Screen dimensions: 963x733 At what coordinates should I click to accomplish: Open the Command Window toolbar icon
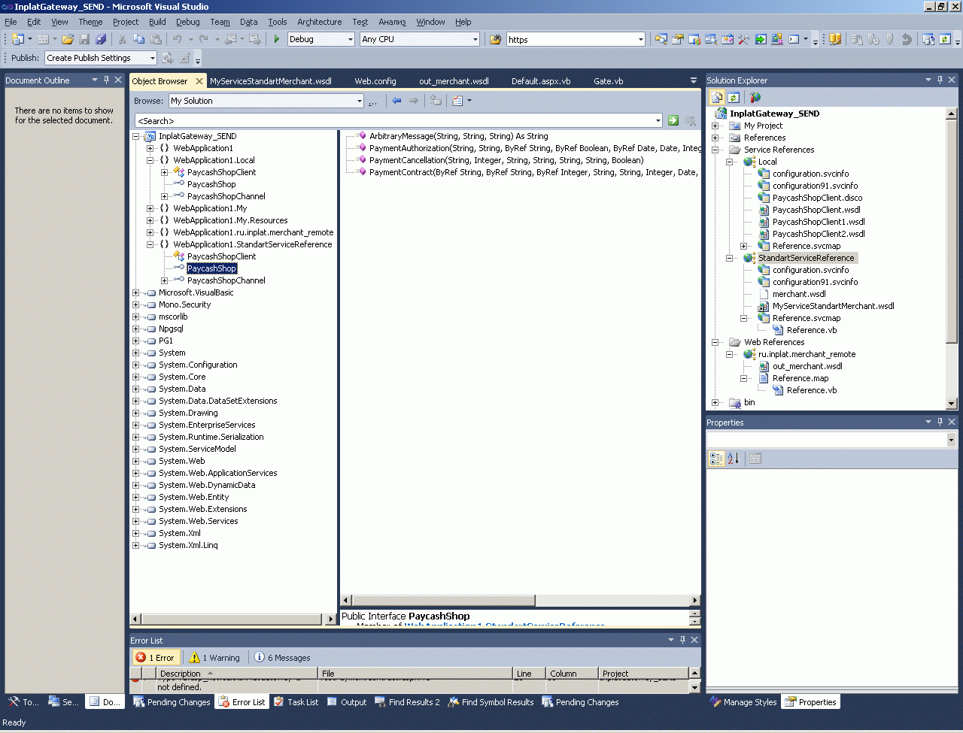coord(794,39)
